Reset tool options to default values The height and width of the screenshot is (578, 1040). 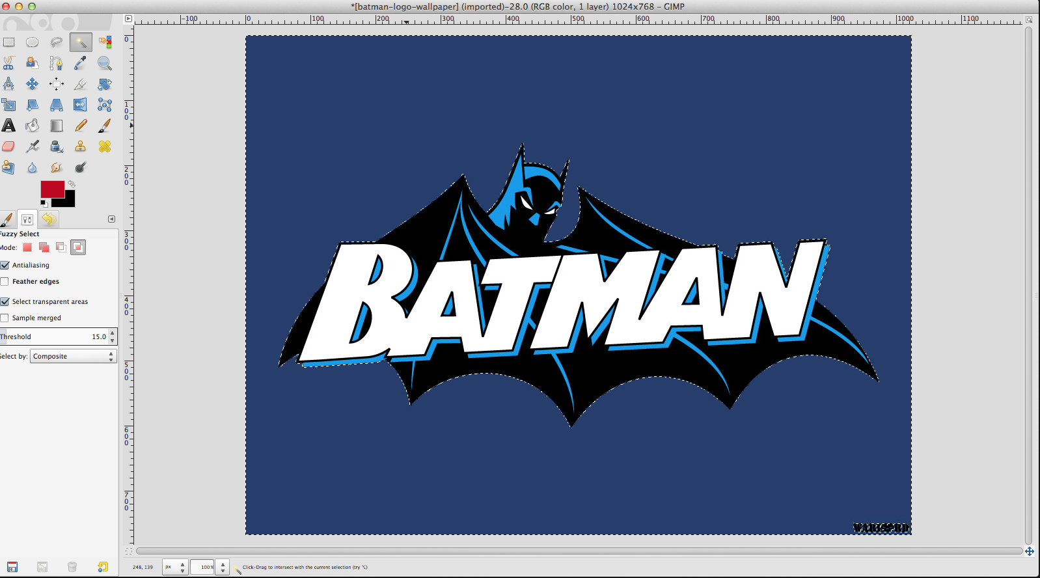[x=103, y=567]
